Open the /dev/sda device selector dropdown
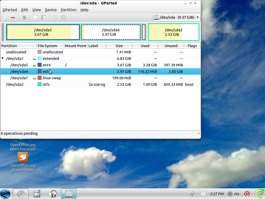Viewport: 265px width, 199px height. pos(176,17)
